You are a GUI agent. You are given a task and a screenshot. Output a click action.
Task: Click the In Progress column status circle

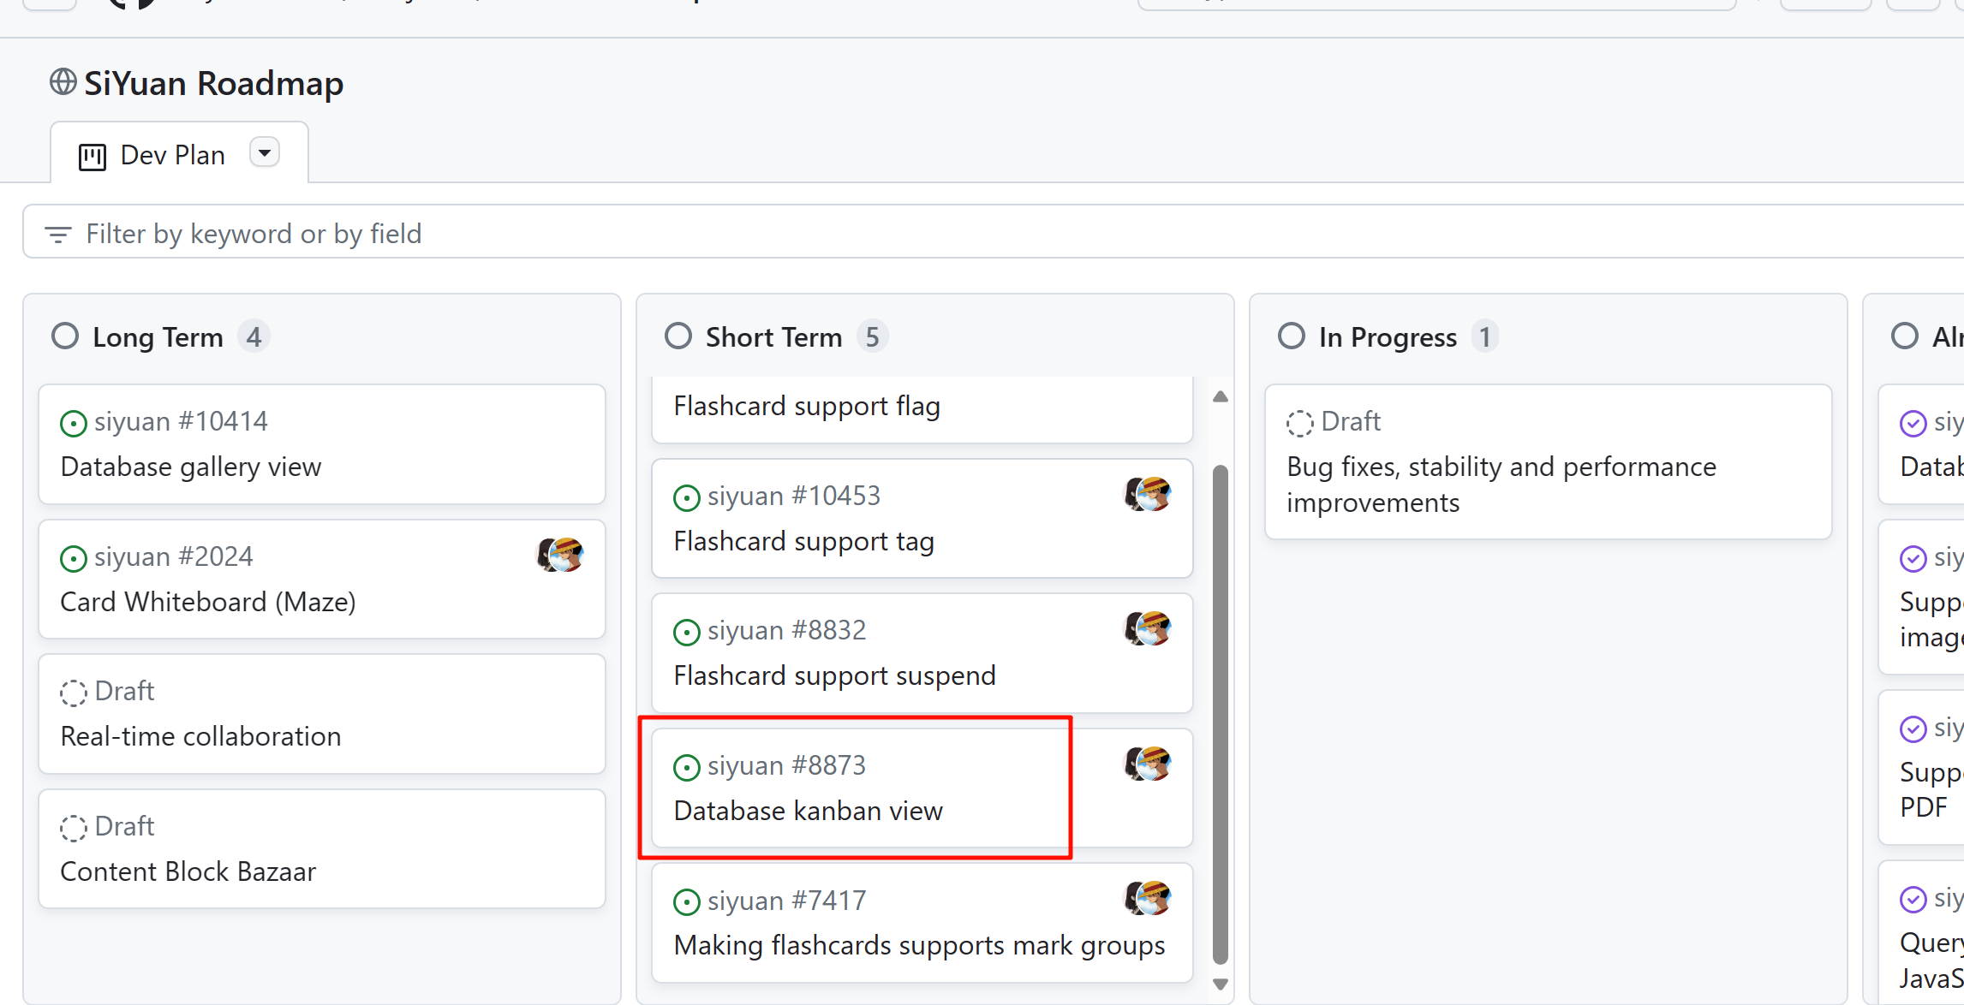[x=1292, y=336]
